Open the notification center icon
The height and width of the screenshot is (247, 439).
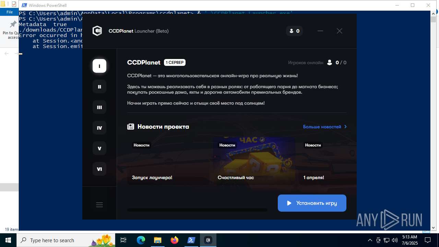point(427,240)
